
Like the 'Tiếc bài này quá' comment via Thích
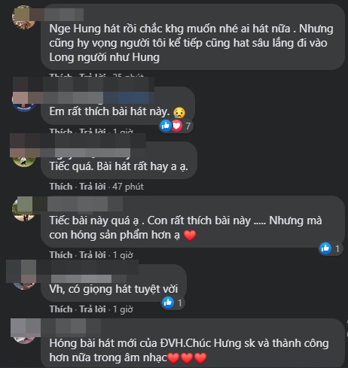click(x=61, y=255)
